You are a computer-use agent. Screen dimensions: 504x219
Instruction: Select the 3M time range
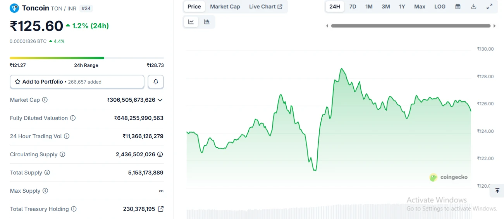click(x=386, y=7)
